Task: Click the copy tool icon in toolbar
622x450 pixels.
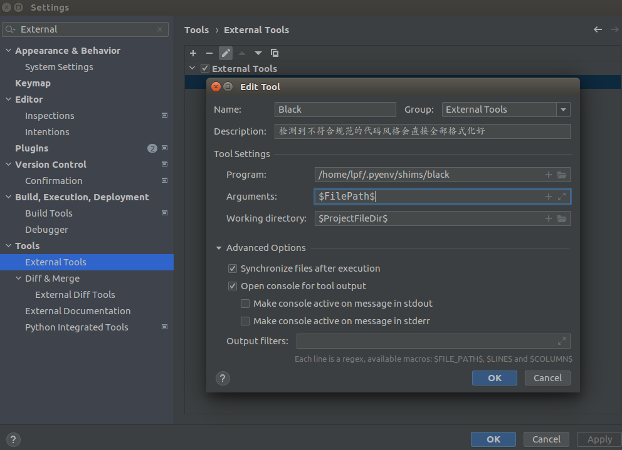Action: pyautogui.click(x=275, y=53)
